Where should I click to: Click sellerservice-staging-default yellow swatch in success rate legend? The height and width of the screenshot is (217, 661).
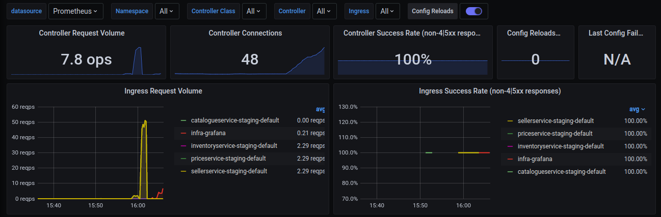coord(510,121)
